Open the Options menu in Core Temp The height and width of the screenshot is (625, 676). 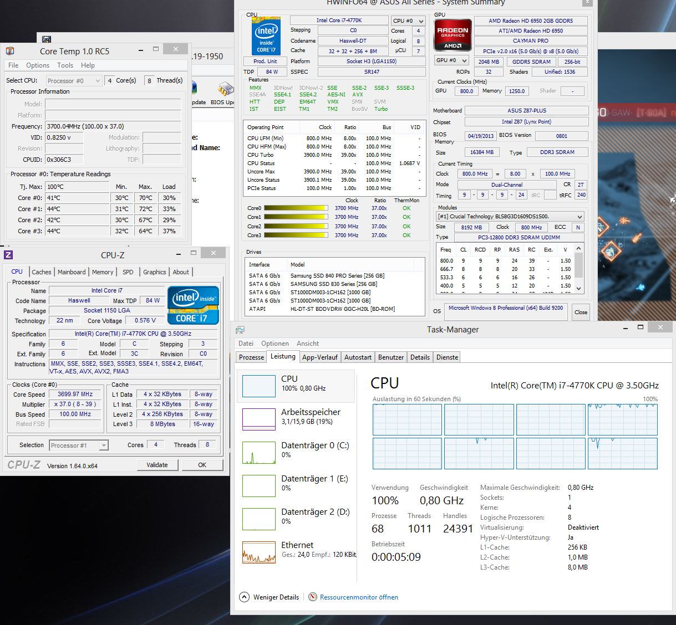coord(38,65)
